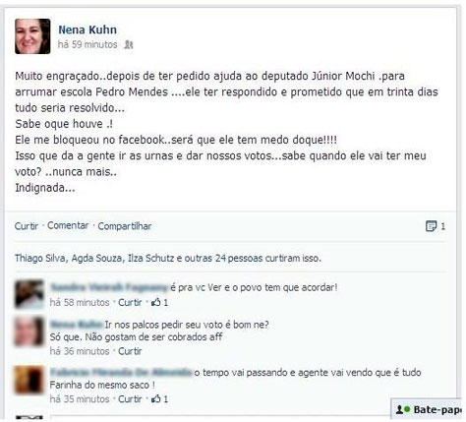
Task: Click the 'há 59 minutos' timestamp
Action: 87,44
